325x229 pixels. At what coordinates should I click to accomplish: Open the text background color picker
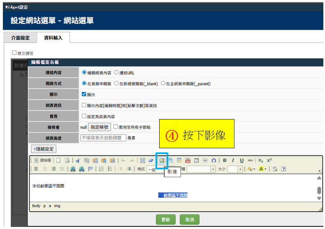coord(262,169)
